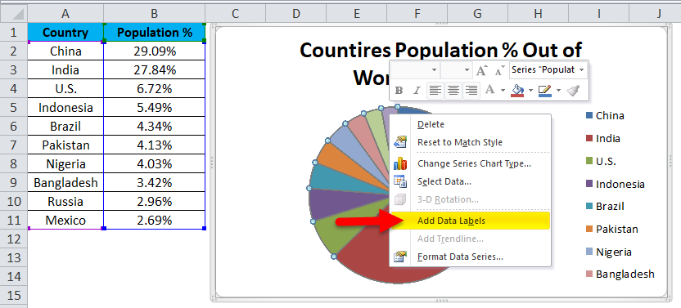Image resolution: width=681 pixels, height=308 pixels.
Task: Click the Reset to Match Style icon
Action: (x=399, y=142)
